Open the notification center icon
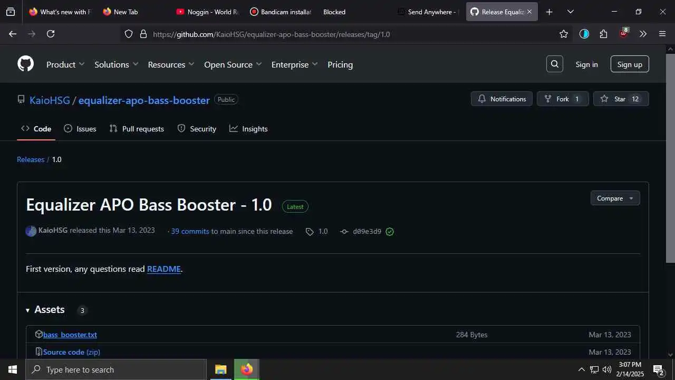Image resolution: width=675 pixels, height=380 pixels. [658, 369]
